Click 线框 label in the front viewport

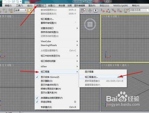click(115, 16)
